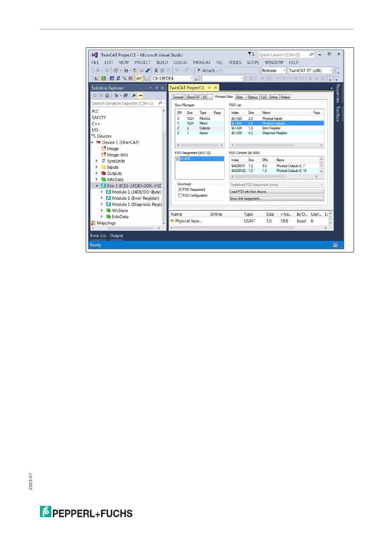Click Load PDO info from device
The width and height of the screenshot is (372, 533).
point(277,192)
